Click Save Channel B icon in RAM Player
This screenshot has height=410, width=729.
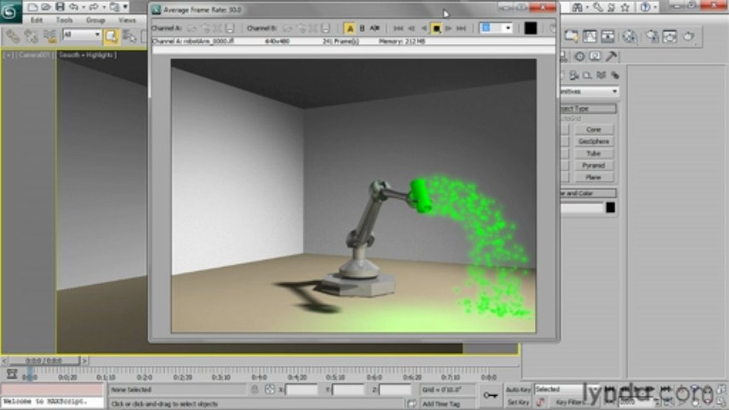[325, 28]
